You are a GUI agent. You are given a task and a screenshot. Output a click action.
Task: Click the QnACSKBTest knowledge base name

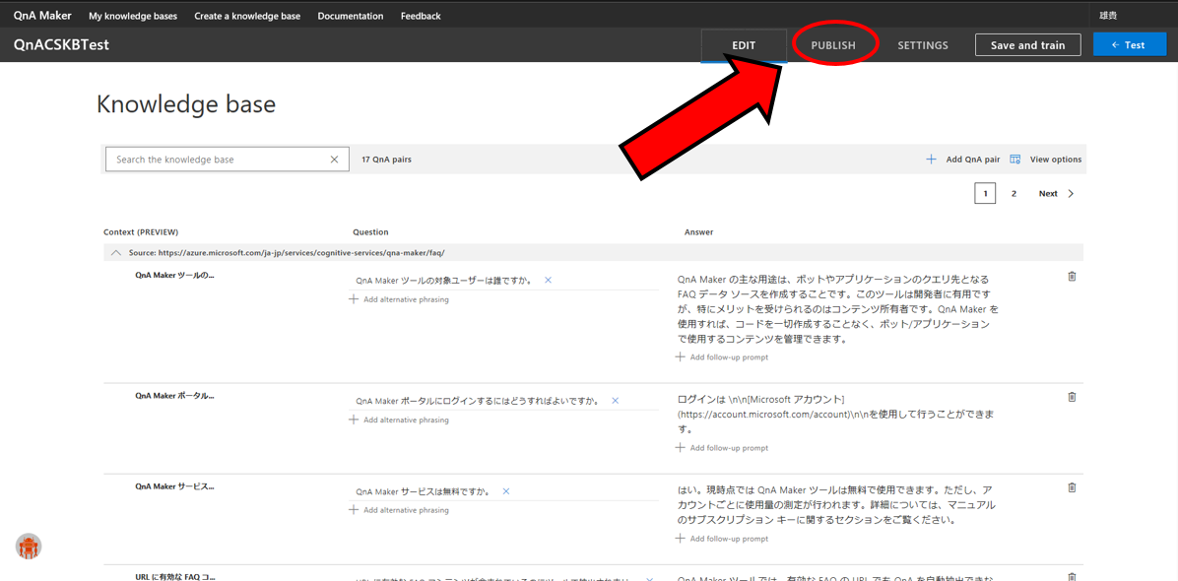pos(62,45)
